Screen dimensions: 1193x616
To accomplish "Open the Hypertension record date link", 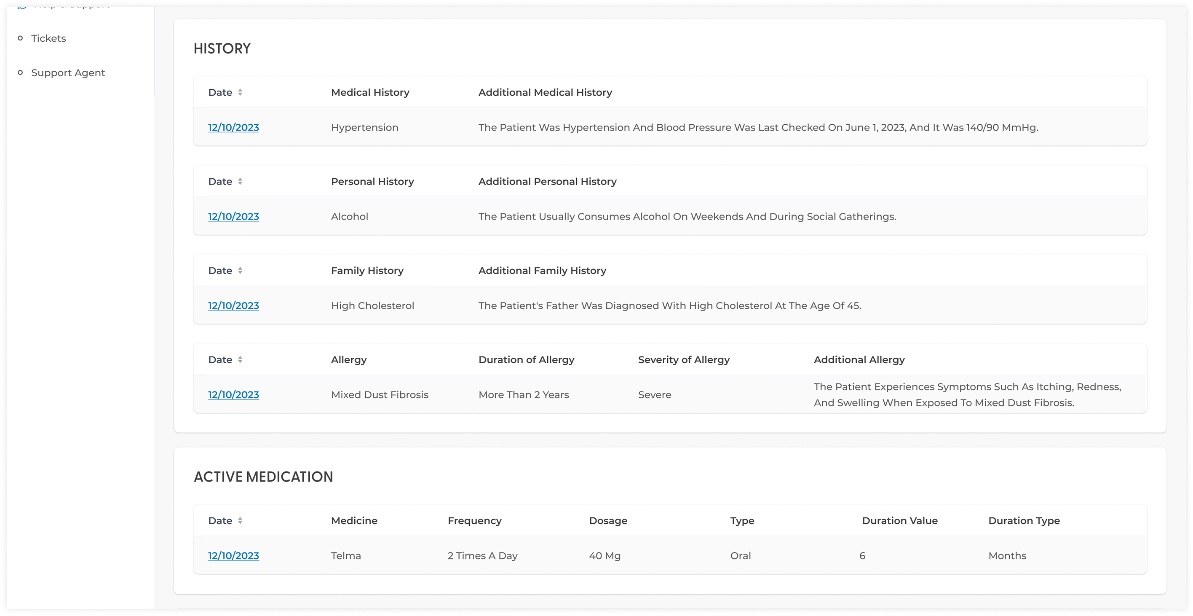I will pyautogui.click(x=233, y=127).
